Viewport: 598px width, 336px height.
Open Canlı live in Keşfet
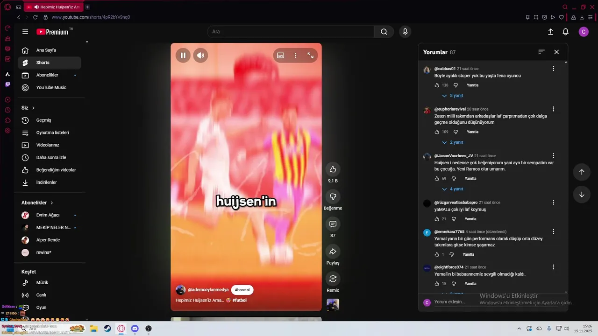[x=50, y=295]
